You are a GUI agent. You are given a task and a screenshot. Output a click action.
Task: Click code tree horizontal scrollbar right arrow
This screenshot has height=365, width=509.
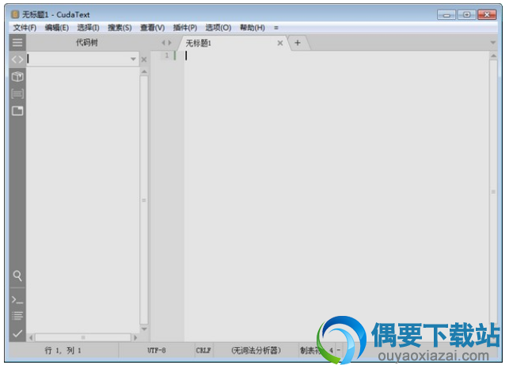coord(135,338)
